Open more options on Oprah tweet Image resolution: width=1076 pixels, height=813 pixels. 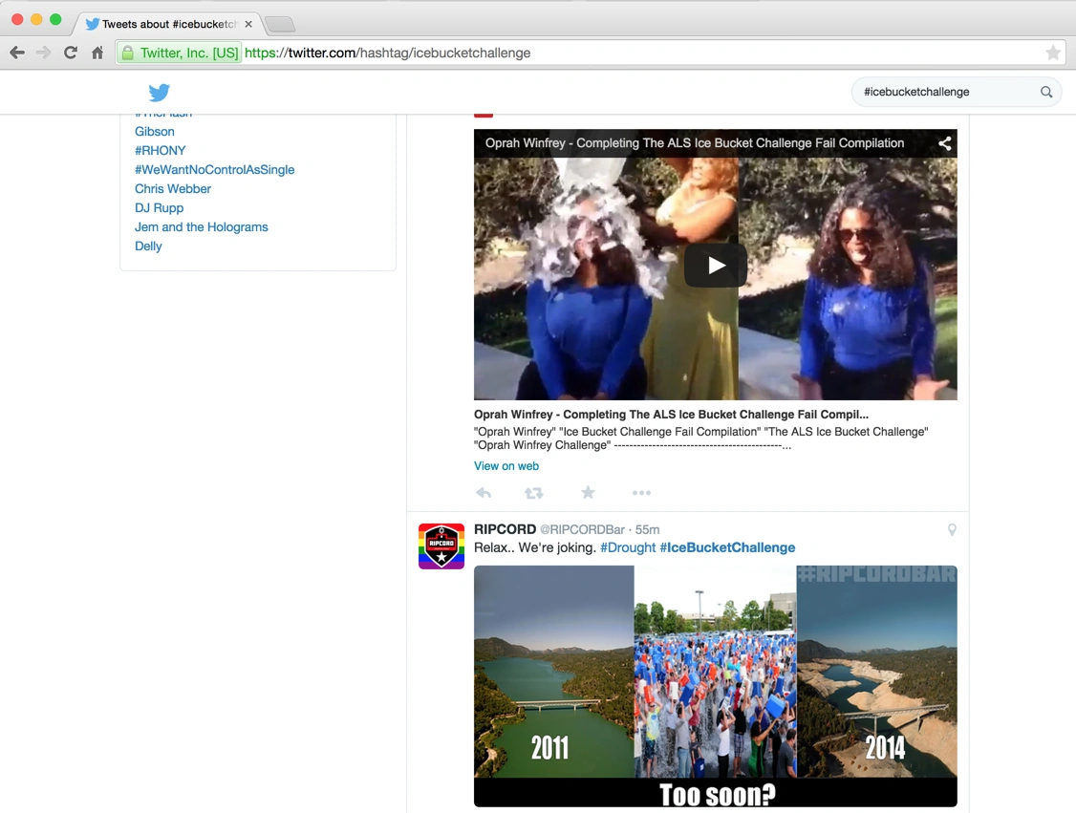coord(641,493)
